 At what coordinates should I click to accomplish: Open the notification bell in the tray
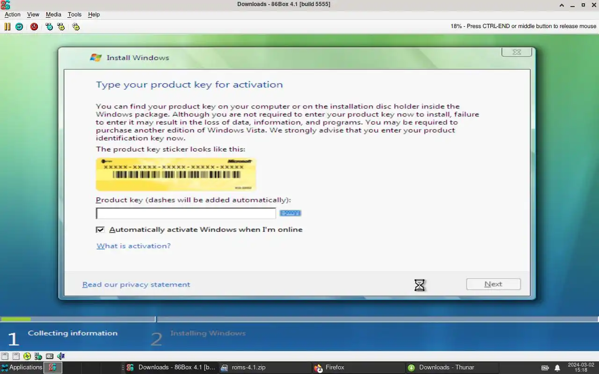[557, 367]
